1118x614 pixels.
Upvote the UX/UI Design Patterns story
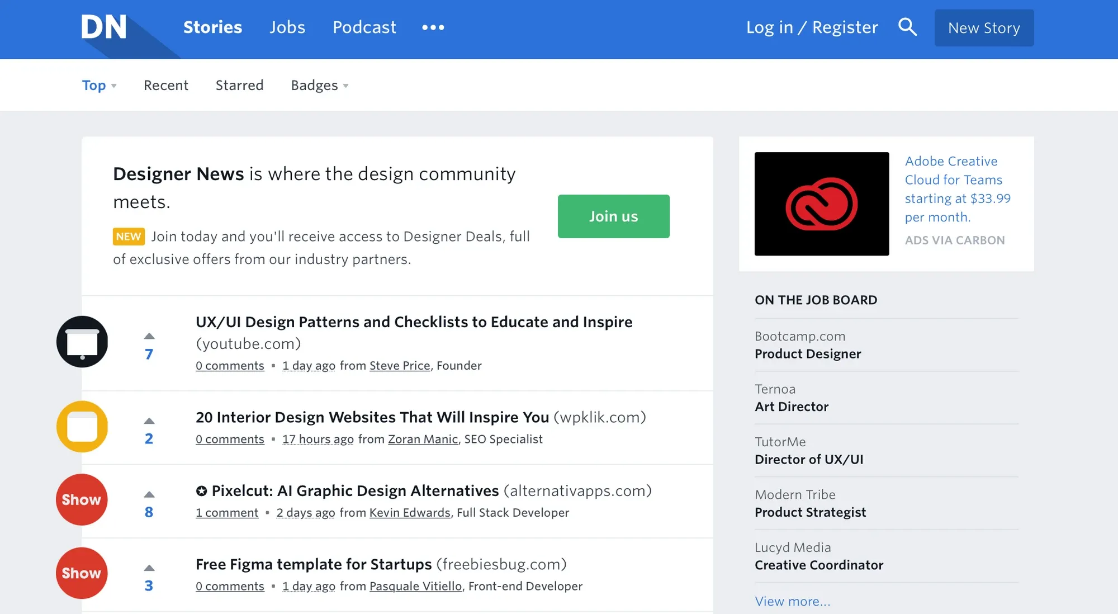149,336
